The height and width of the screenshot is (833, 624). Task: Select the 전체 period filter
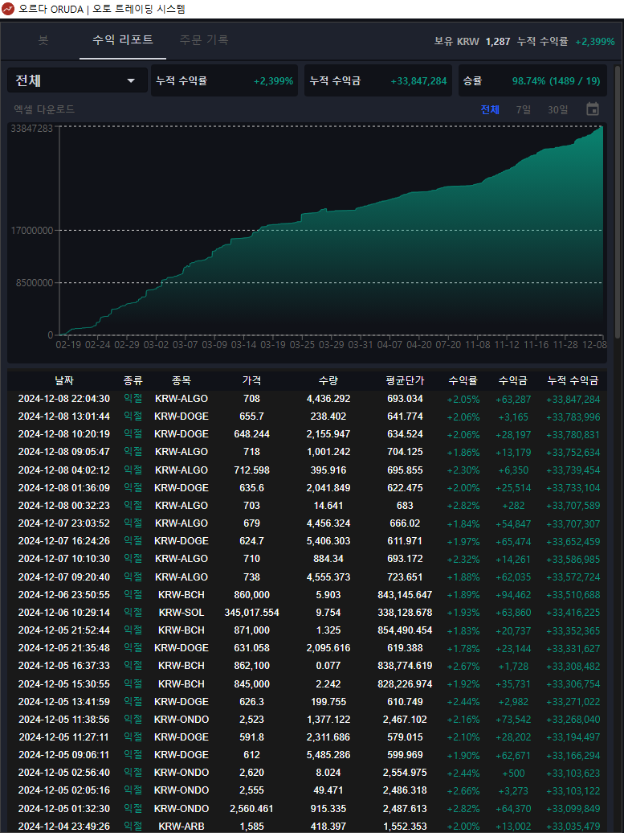(490, 109)
